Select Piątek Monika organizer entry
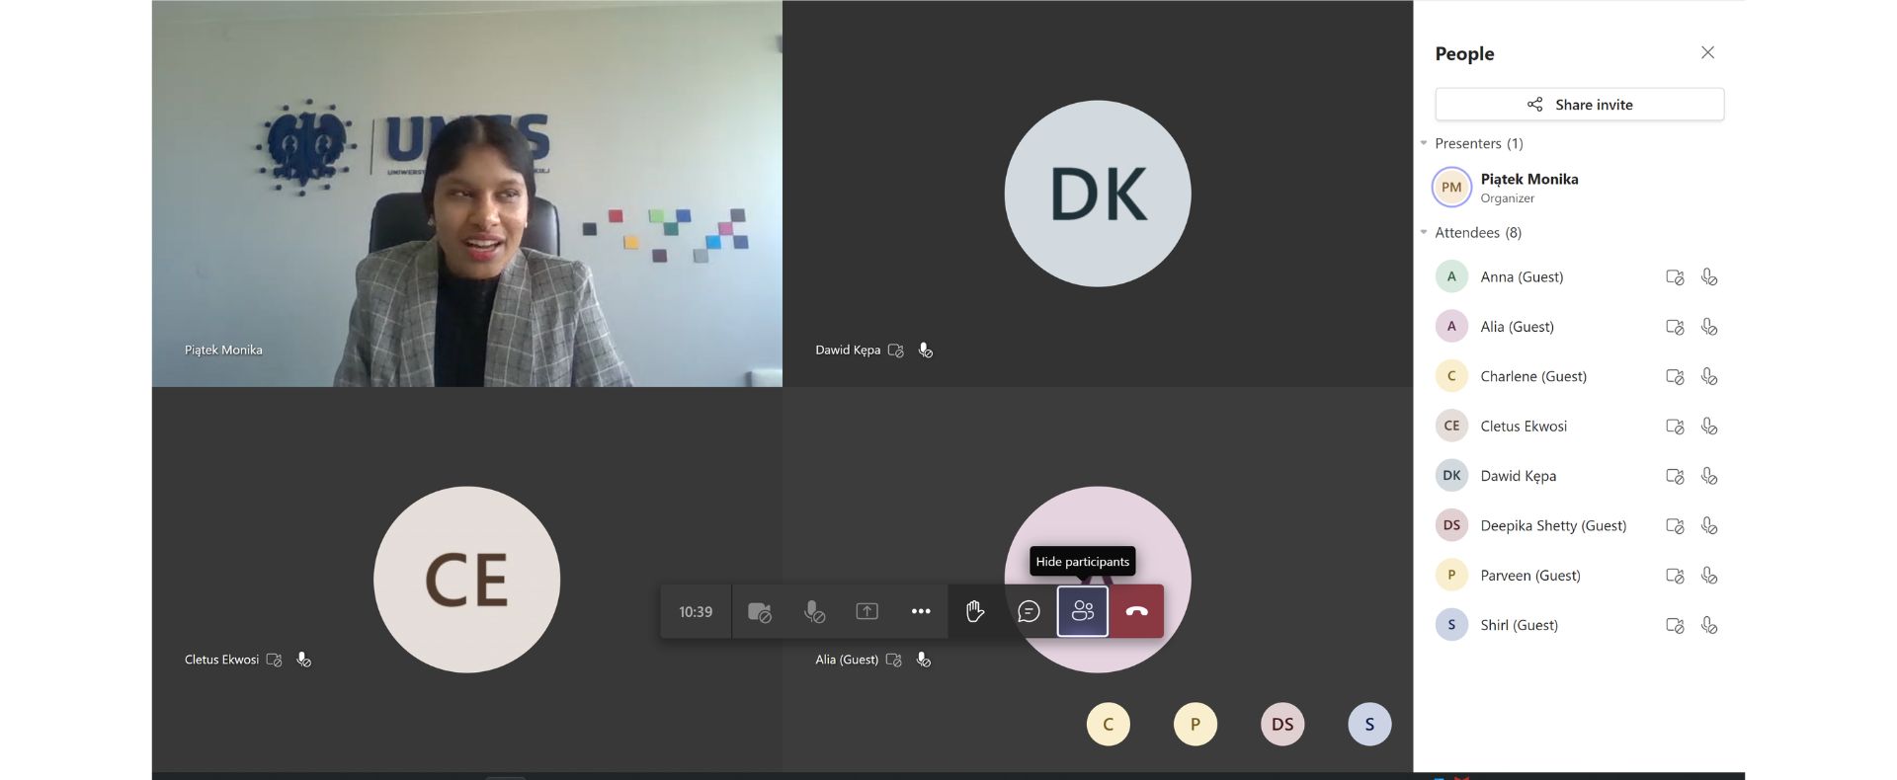This screenshot has width=1897, height=780. coord(1528,187)
